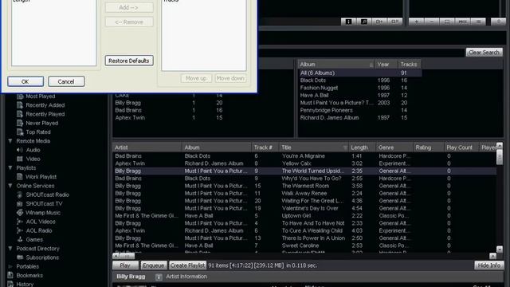Click tracklist vertical scrollbar up arrow
This screenshot has width=510, height=287.
500,146
